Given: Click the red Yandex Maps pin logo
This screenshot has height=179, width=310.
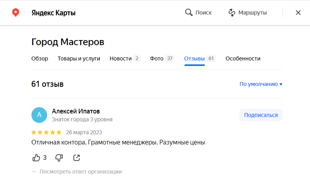Looking at the screenshot, I should (16, 13).
